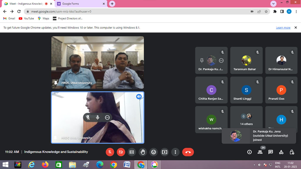Open the YouTube bookmark
301x169 pixels.
click(x=26, y=18)
